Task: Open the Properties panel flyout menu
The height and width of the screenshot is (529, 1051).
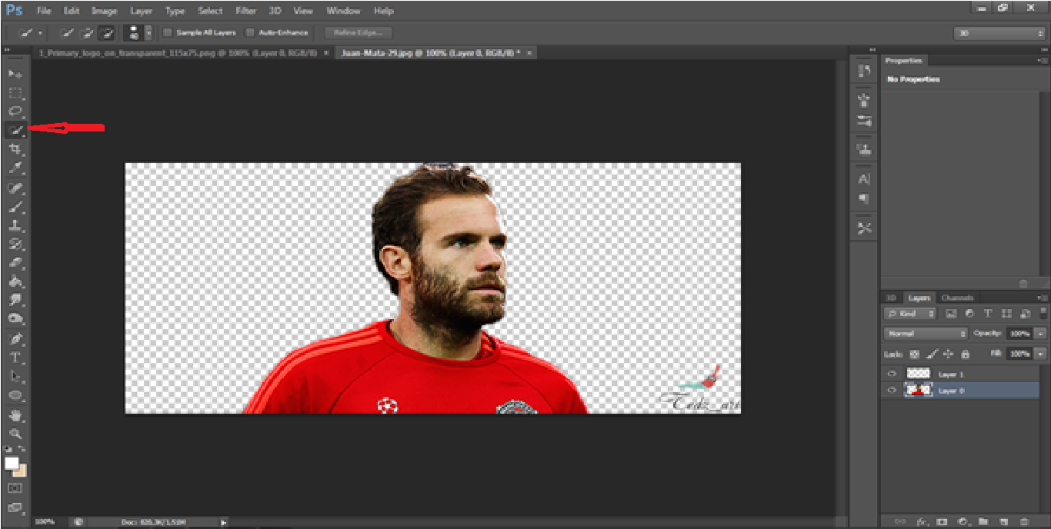Action: pos(1043,61)
